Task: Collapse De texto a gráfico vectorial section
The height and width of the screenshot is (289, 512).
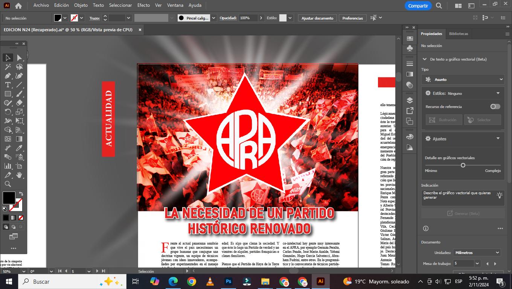Action: pos(425,59)
